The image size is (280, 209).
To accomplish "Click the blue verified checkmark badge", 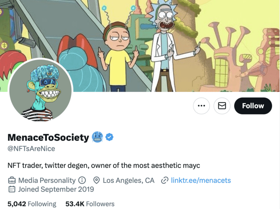I will (109, 137).
